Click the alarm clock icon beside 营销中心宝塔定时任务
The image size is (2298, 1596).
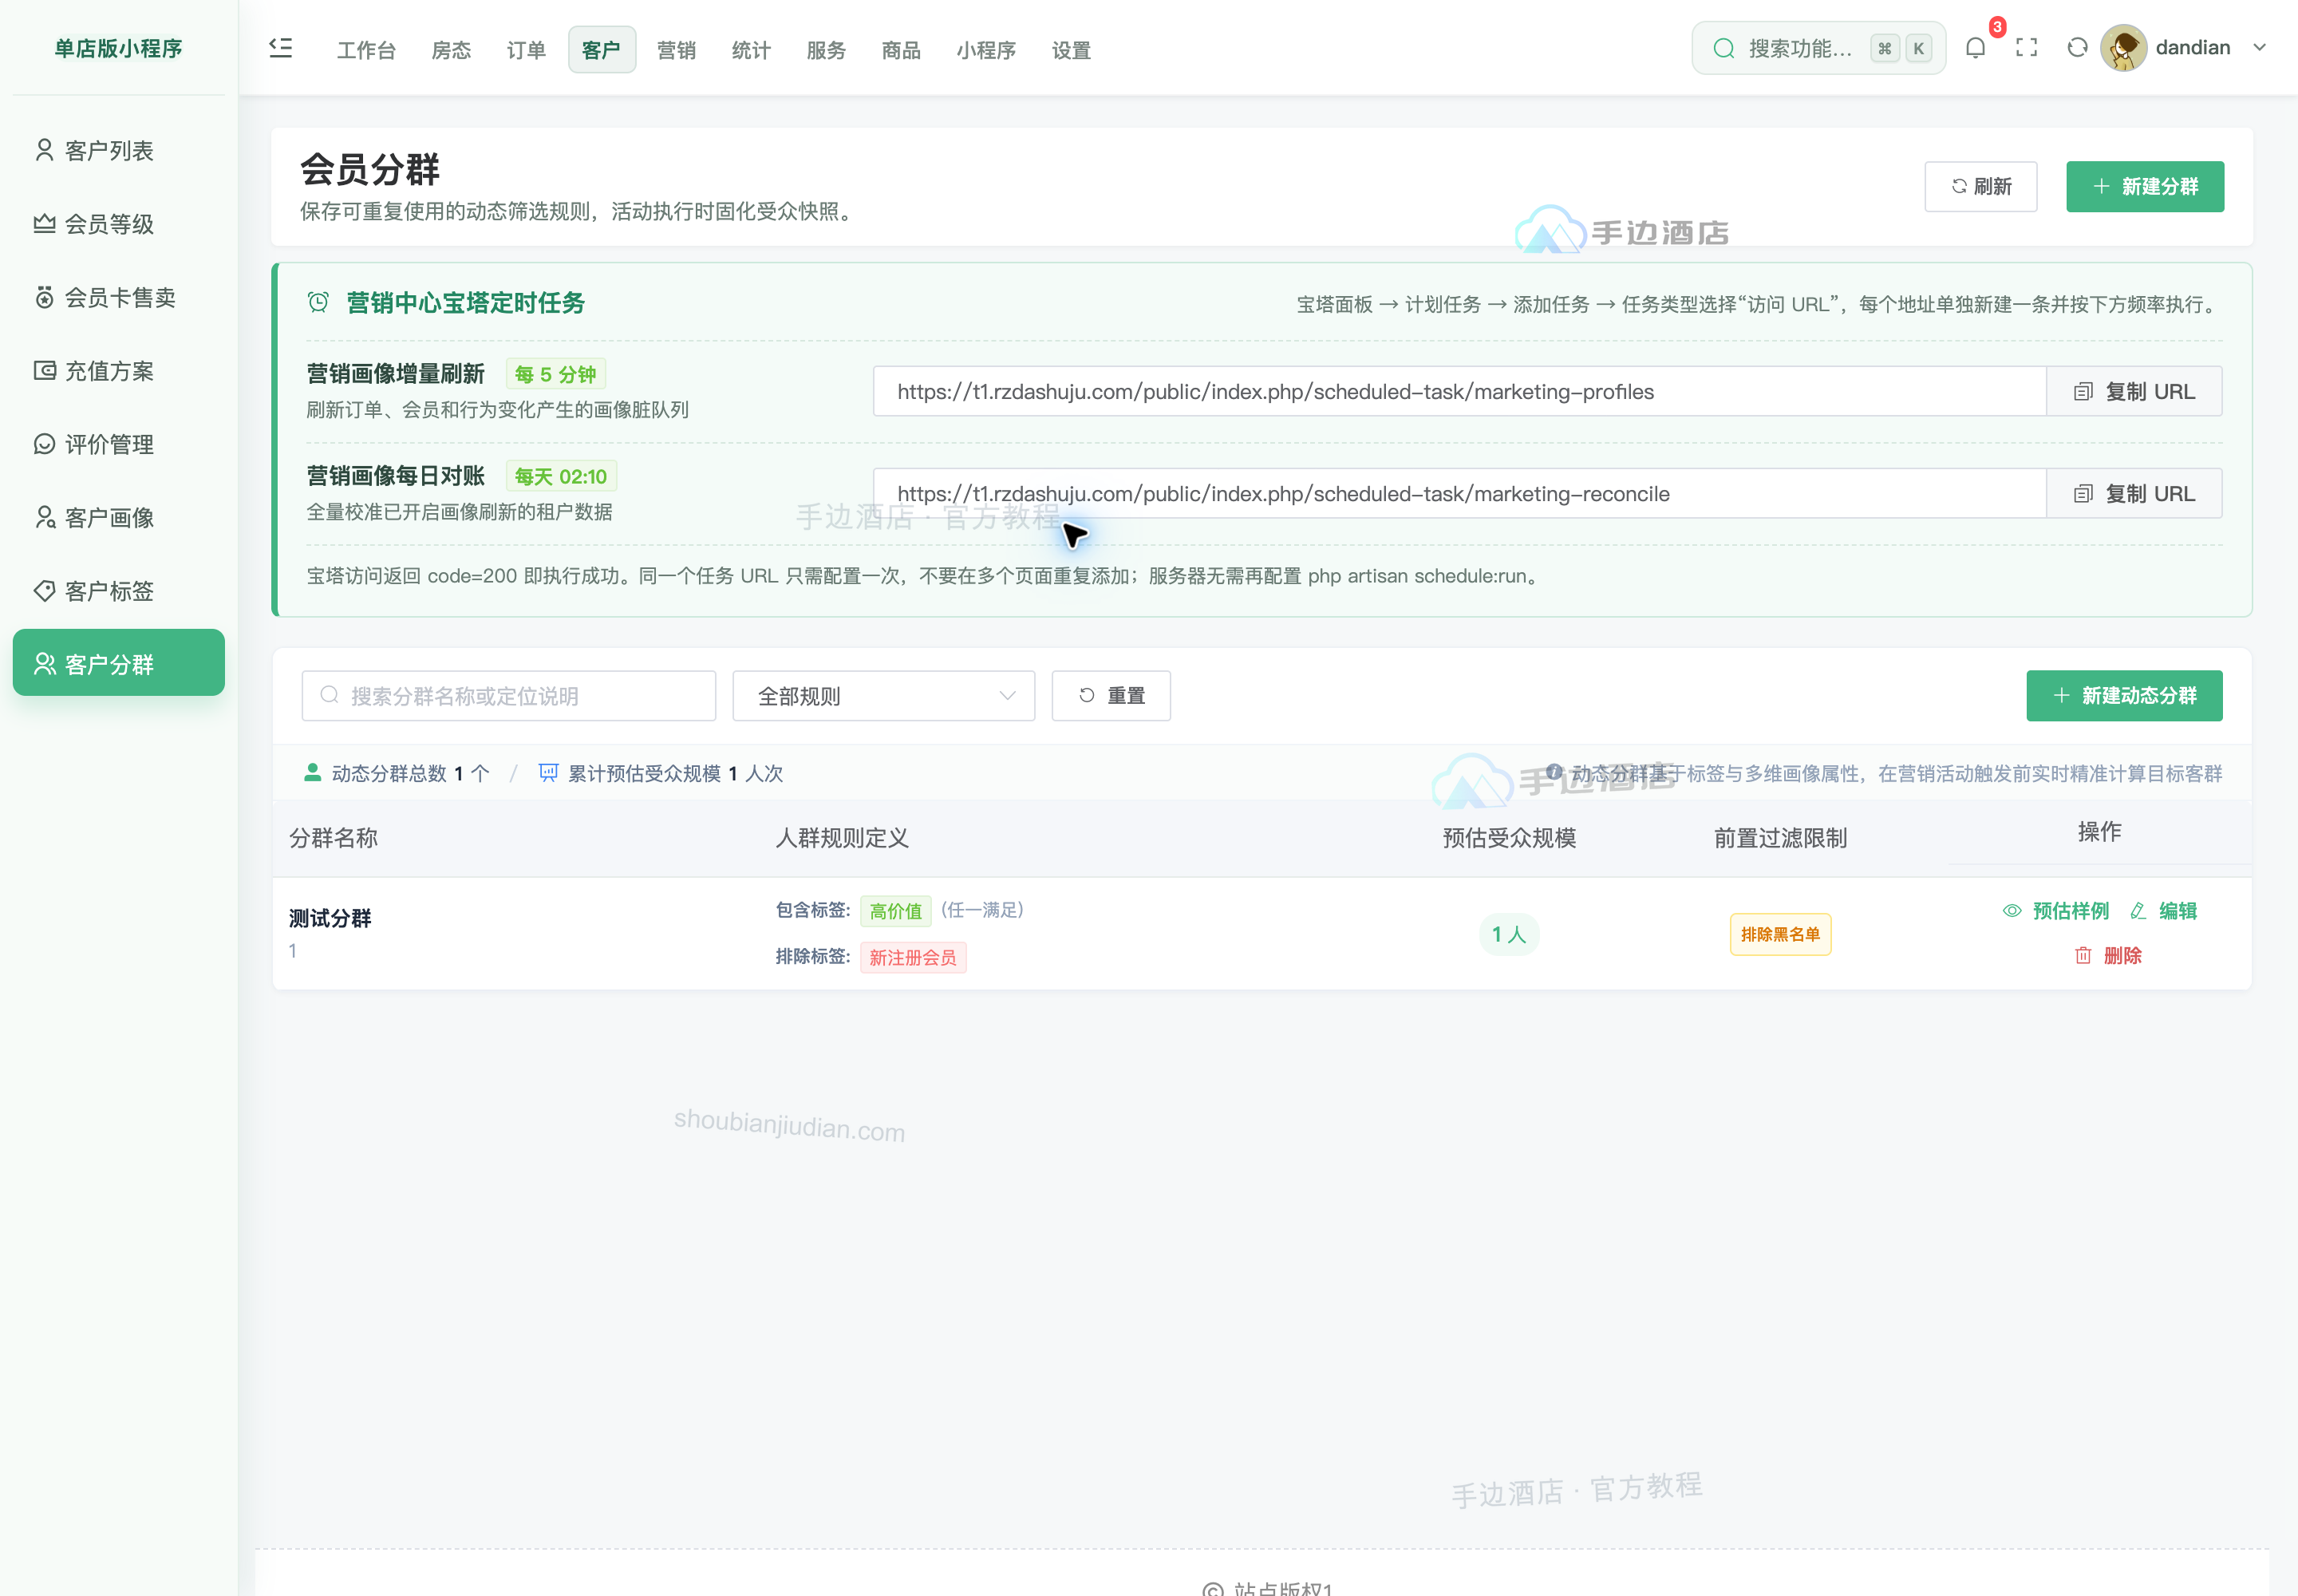(x=318, y=302)
